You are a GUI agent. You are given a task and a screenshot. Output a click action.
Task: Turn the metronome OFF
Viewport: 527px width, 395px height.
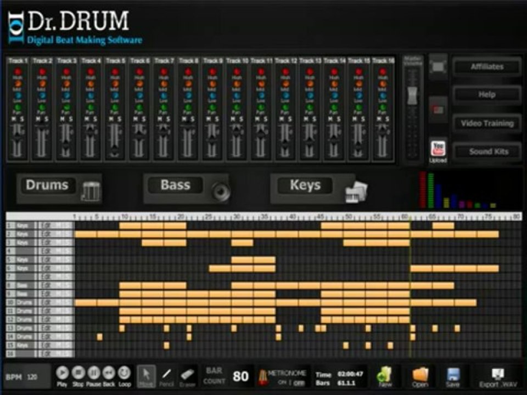(299, 382)
